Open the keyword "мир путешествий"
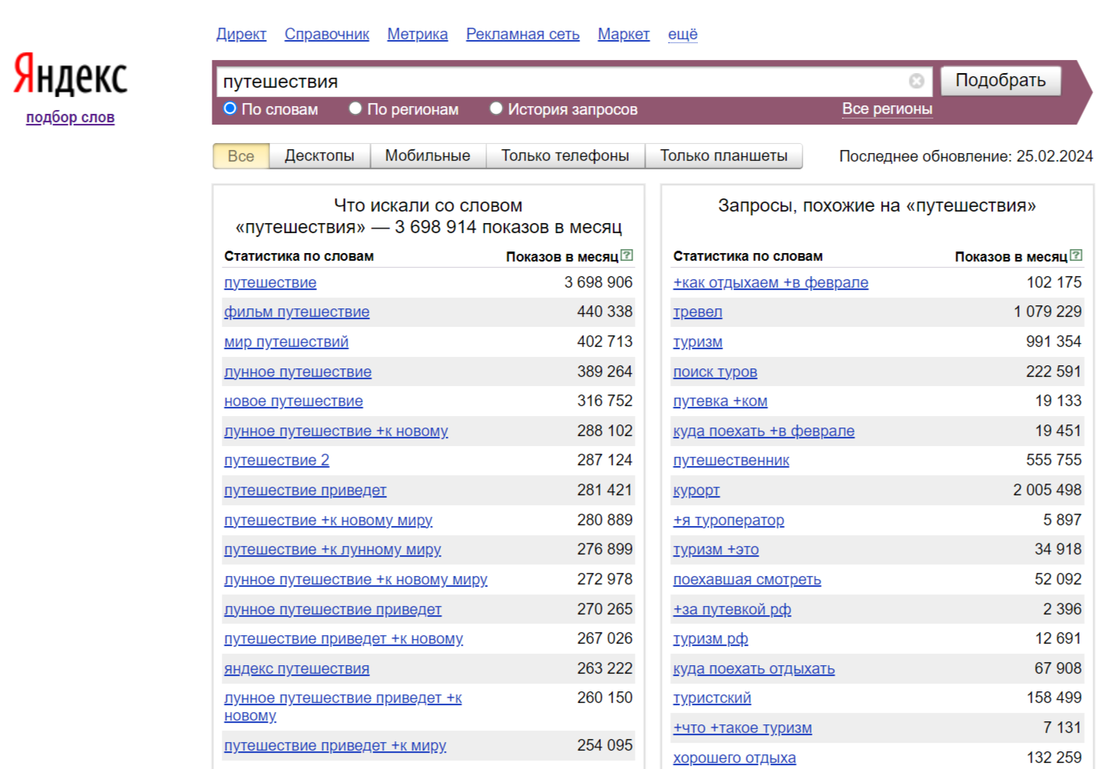 286,342
